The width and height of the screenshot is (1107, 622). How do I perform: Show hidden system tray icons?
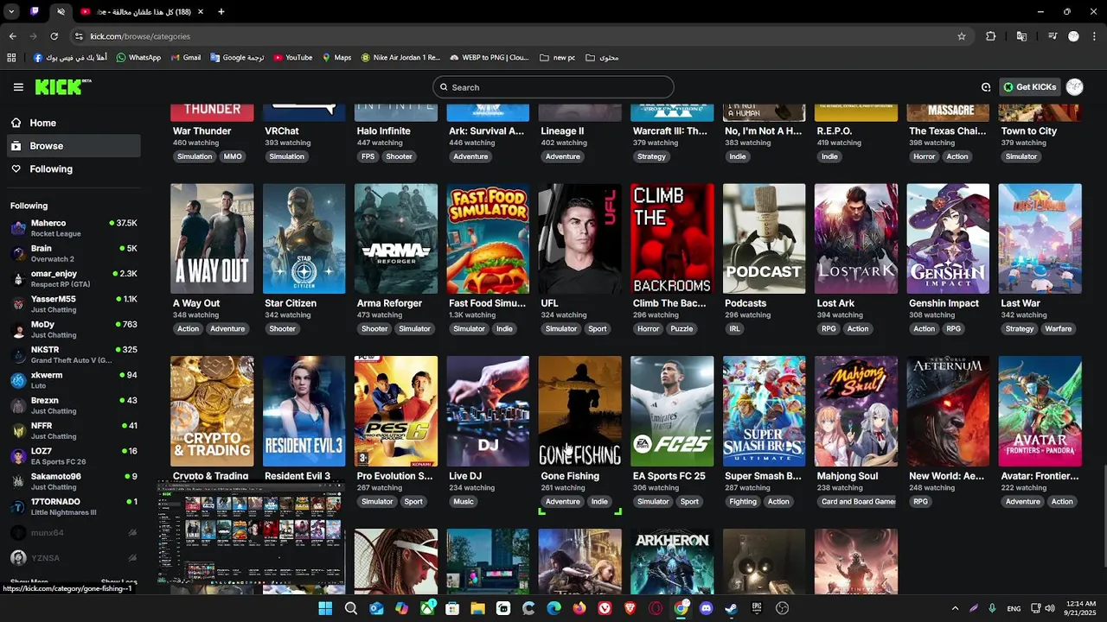tap(955, 608)
